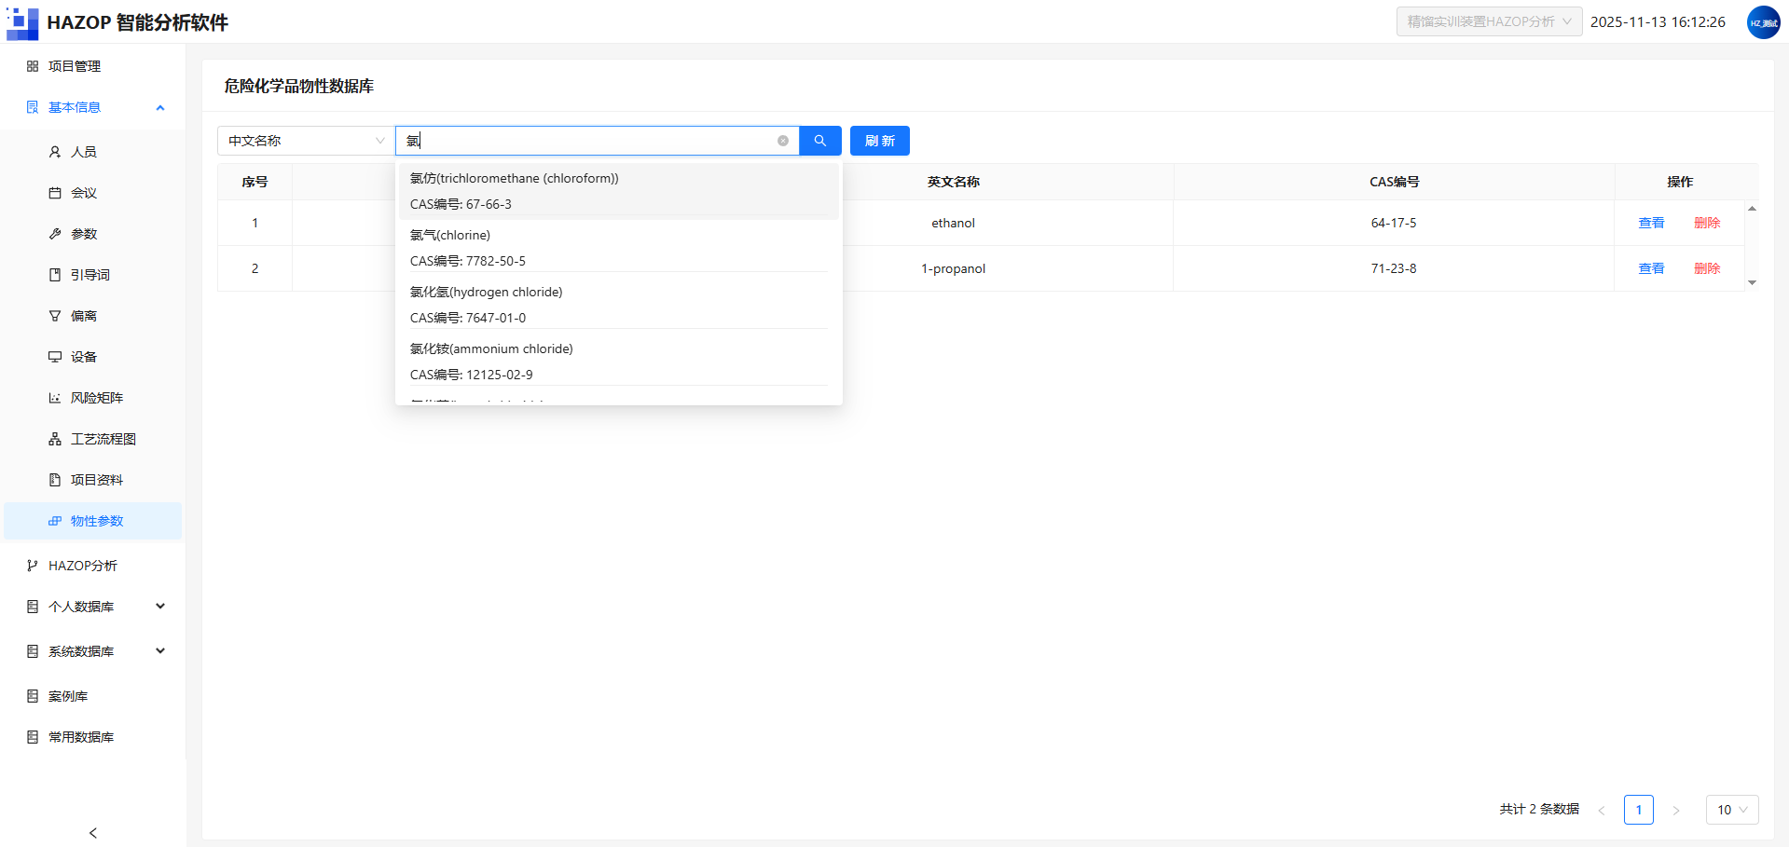Click the 参数 wrench icon

(x=55, y=234)
